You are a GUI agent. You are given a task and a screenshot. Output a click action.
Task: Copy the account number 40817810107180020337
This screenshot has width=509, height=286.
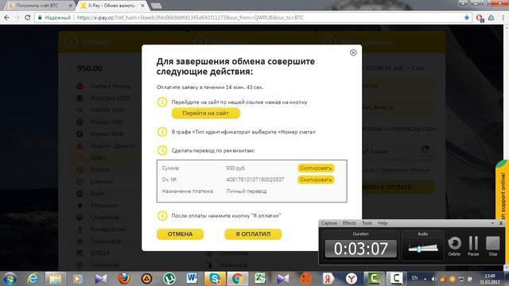click(x=316, y=180)
